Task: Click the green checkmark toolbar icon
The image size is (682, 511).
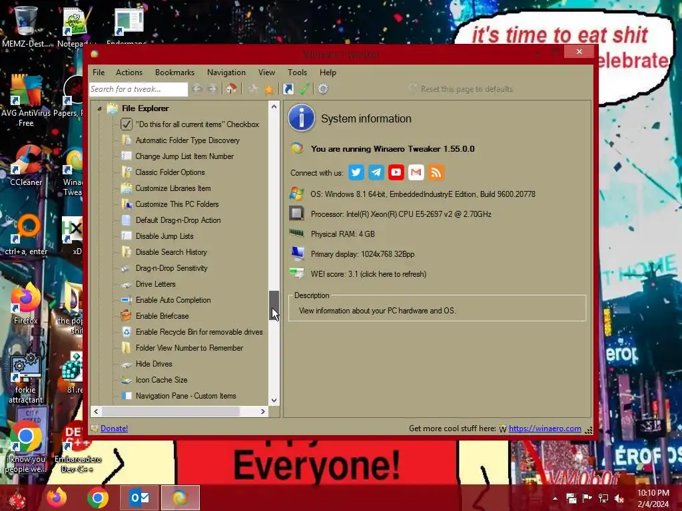Action: [304, 89]
